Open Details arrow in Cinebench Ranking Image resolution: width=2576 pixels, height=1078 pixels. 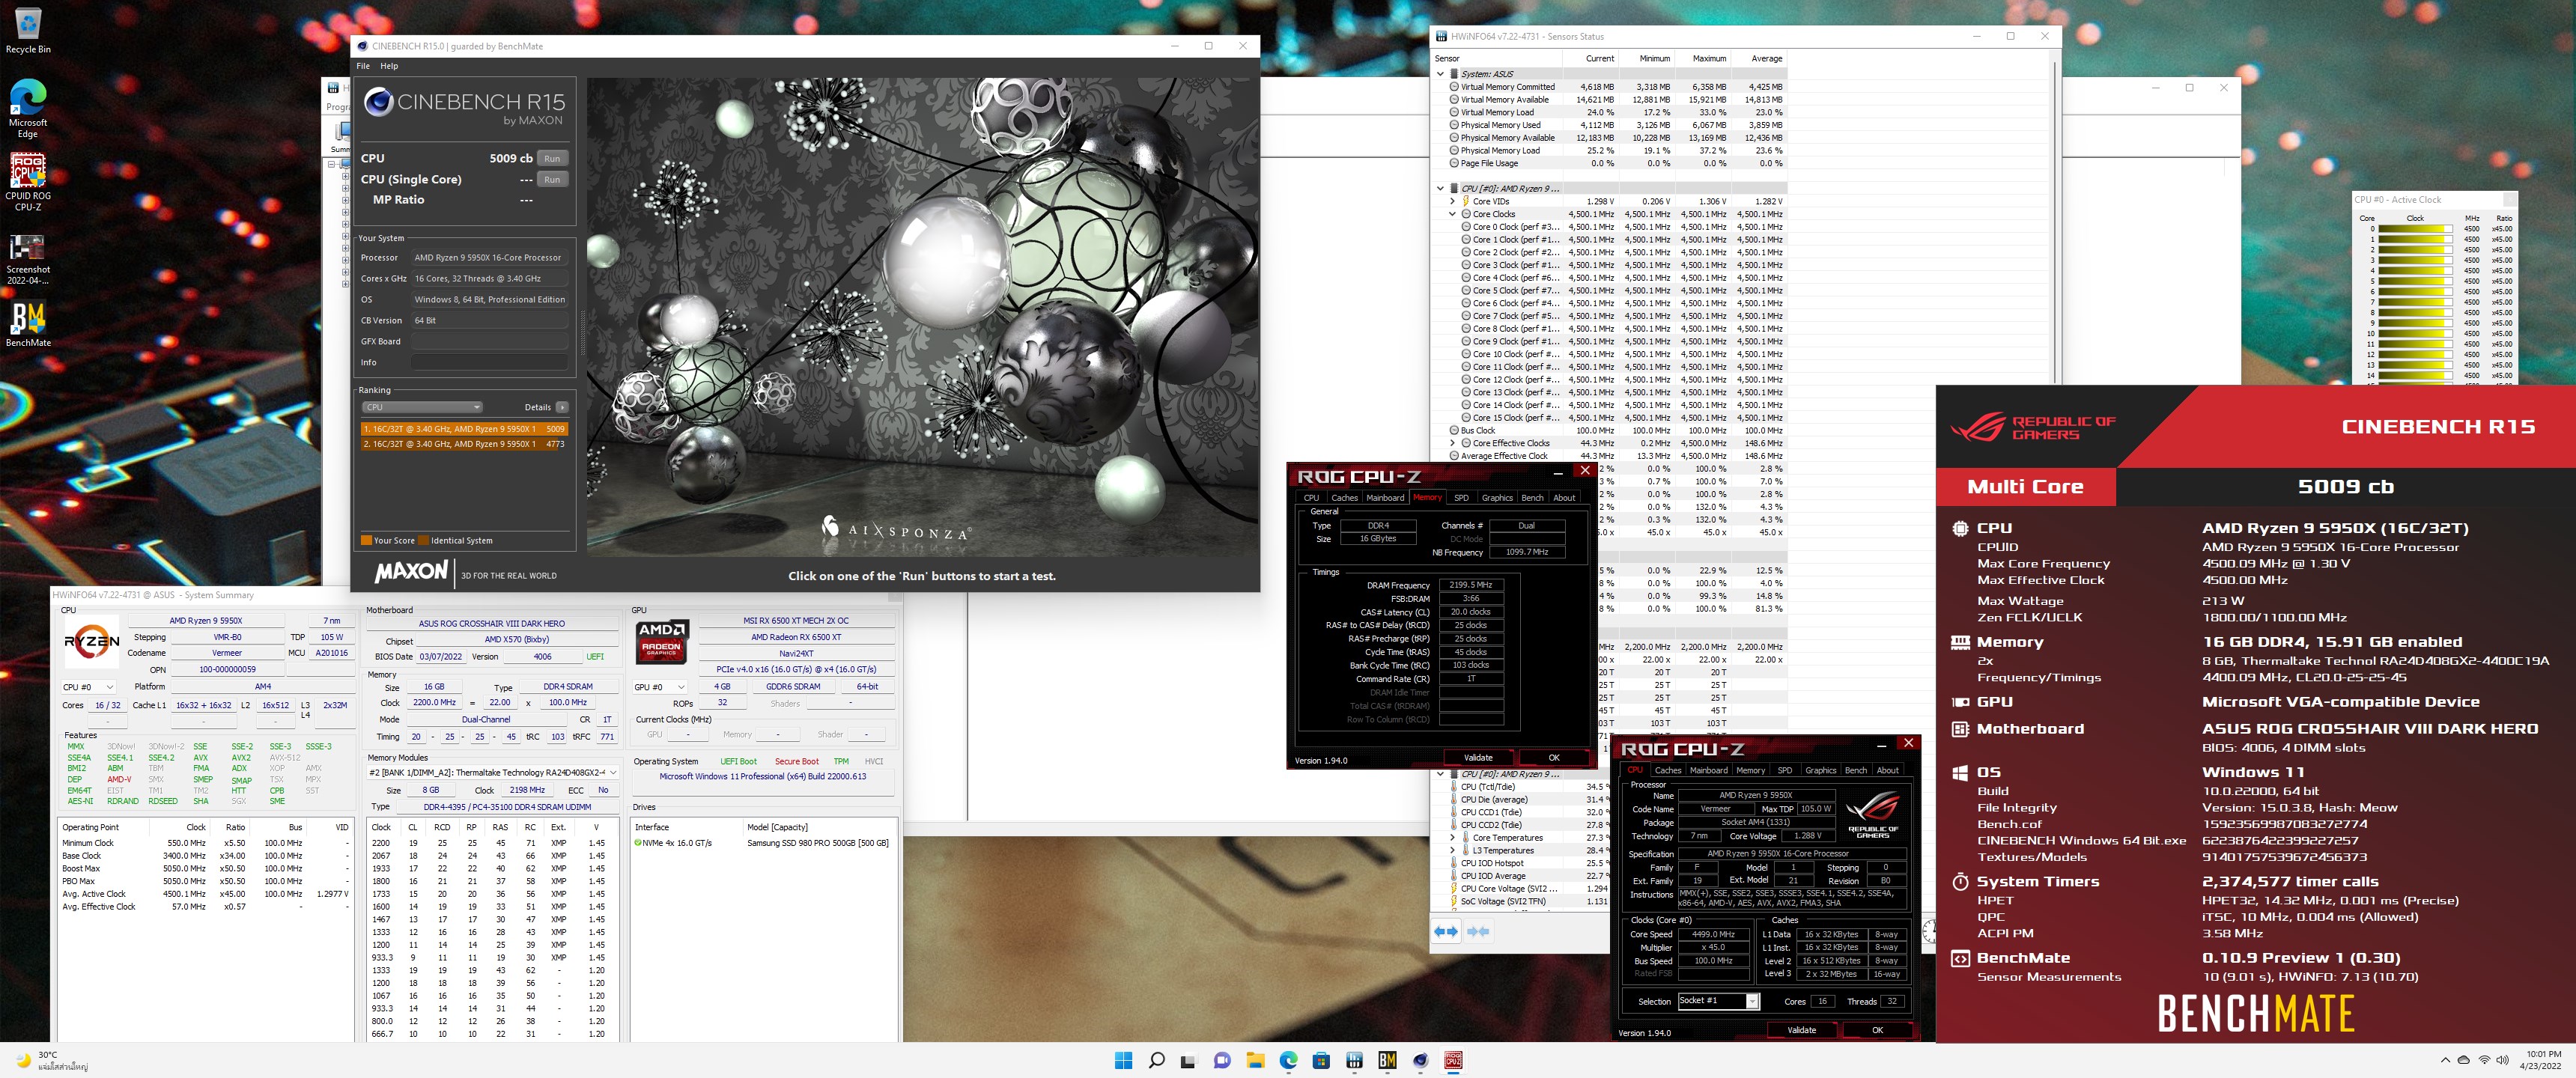click(562, 407)
